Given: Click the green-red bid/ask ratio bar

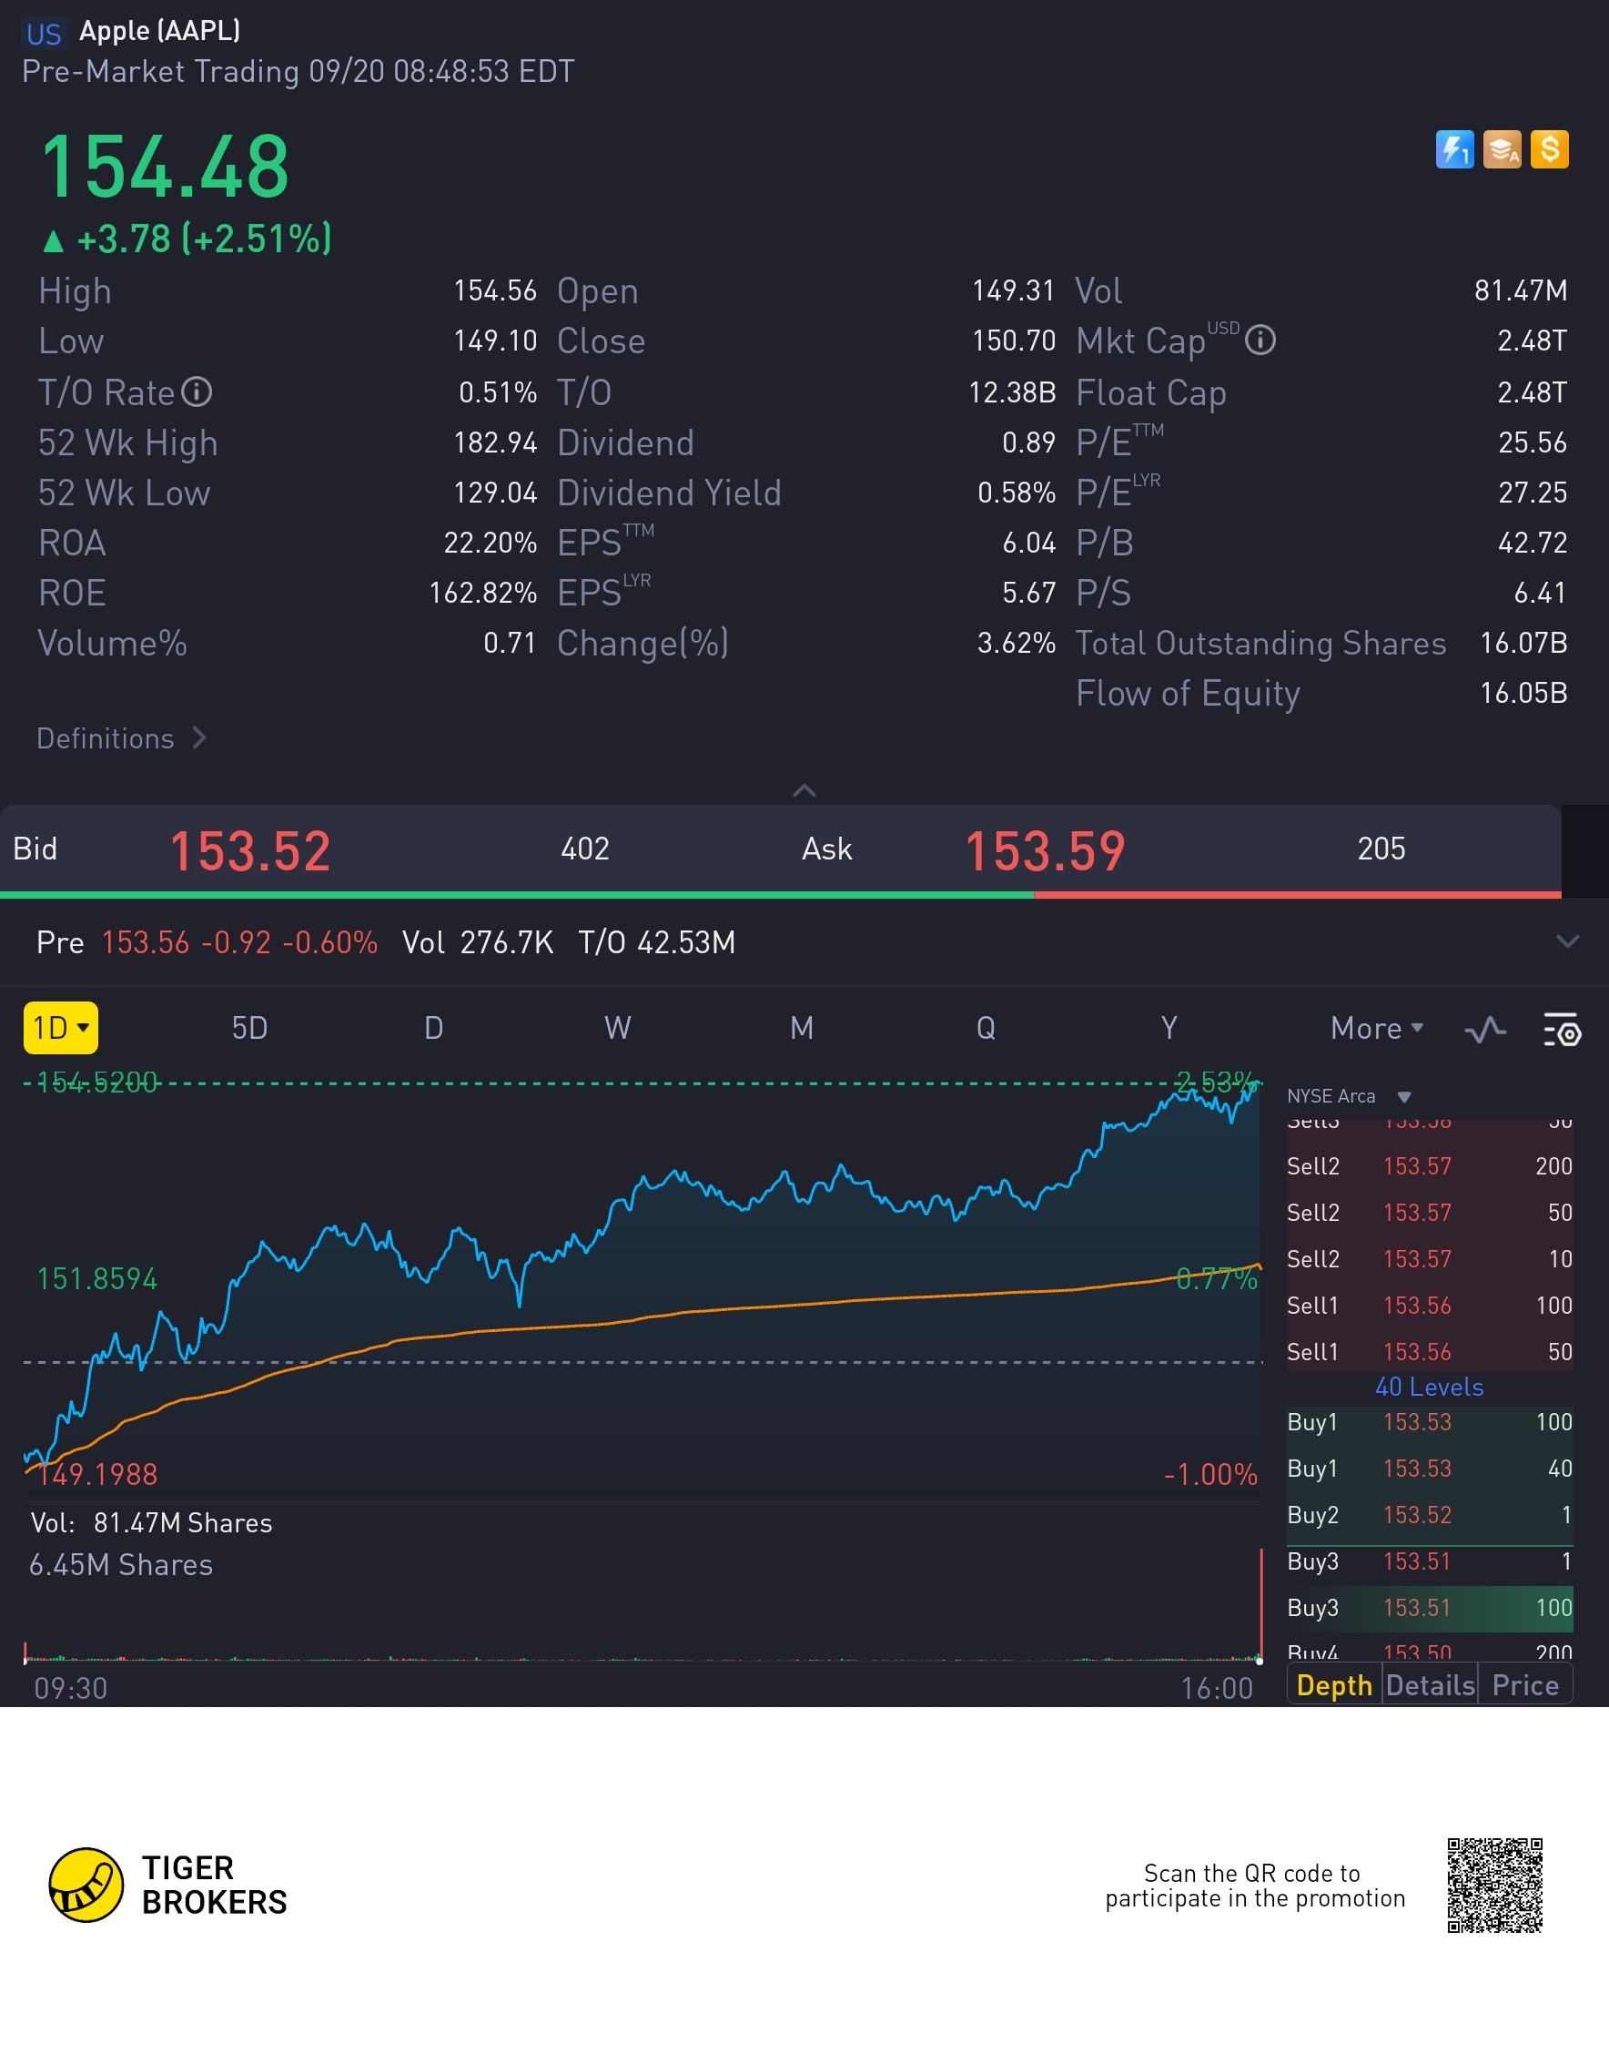Looking at the screenshot, I should 781,894.
